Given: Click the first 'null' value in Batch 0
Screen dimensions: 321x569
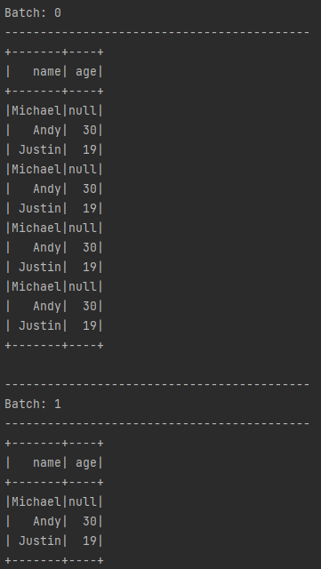Looking at the screenshot, I should coord(83,110).
